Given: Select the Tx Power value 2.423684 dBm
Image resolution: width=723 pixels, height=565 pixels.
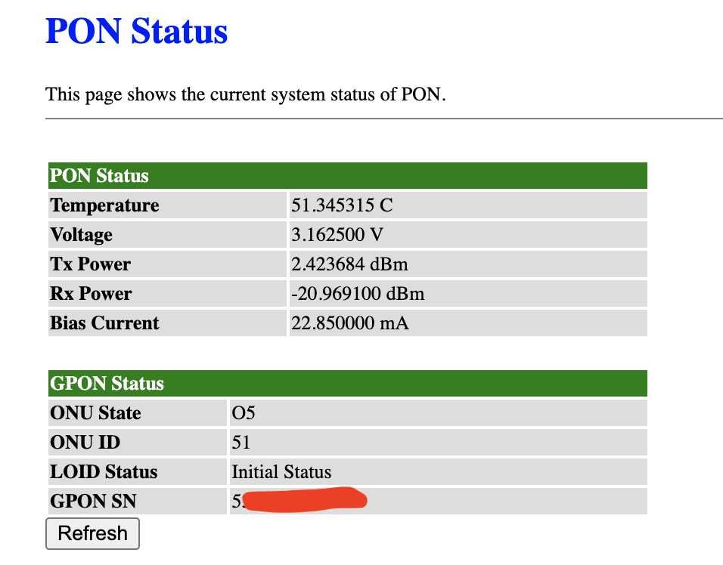Looking at the screenshot, I should click(349, 264).
